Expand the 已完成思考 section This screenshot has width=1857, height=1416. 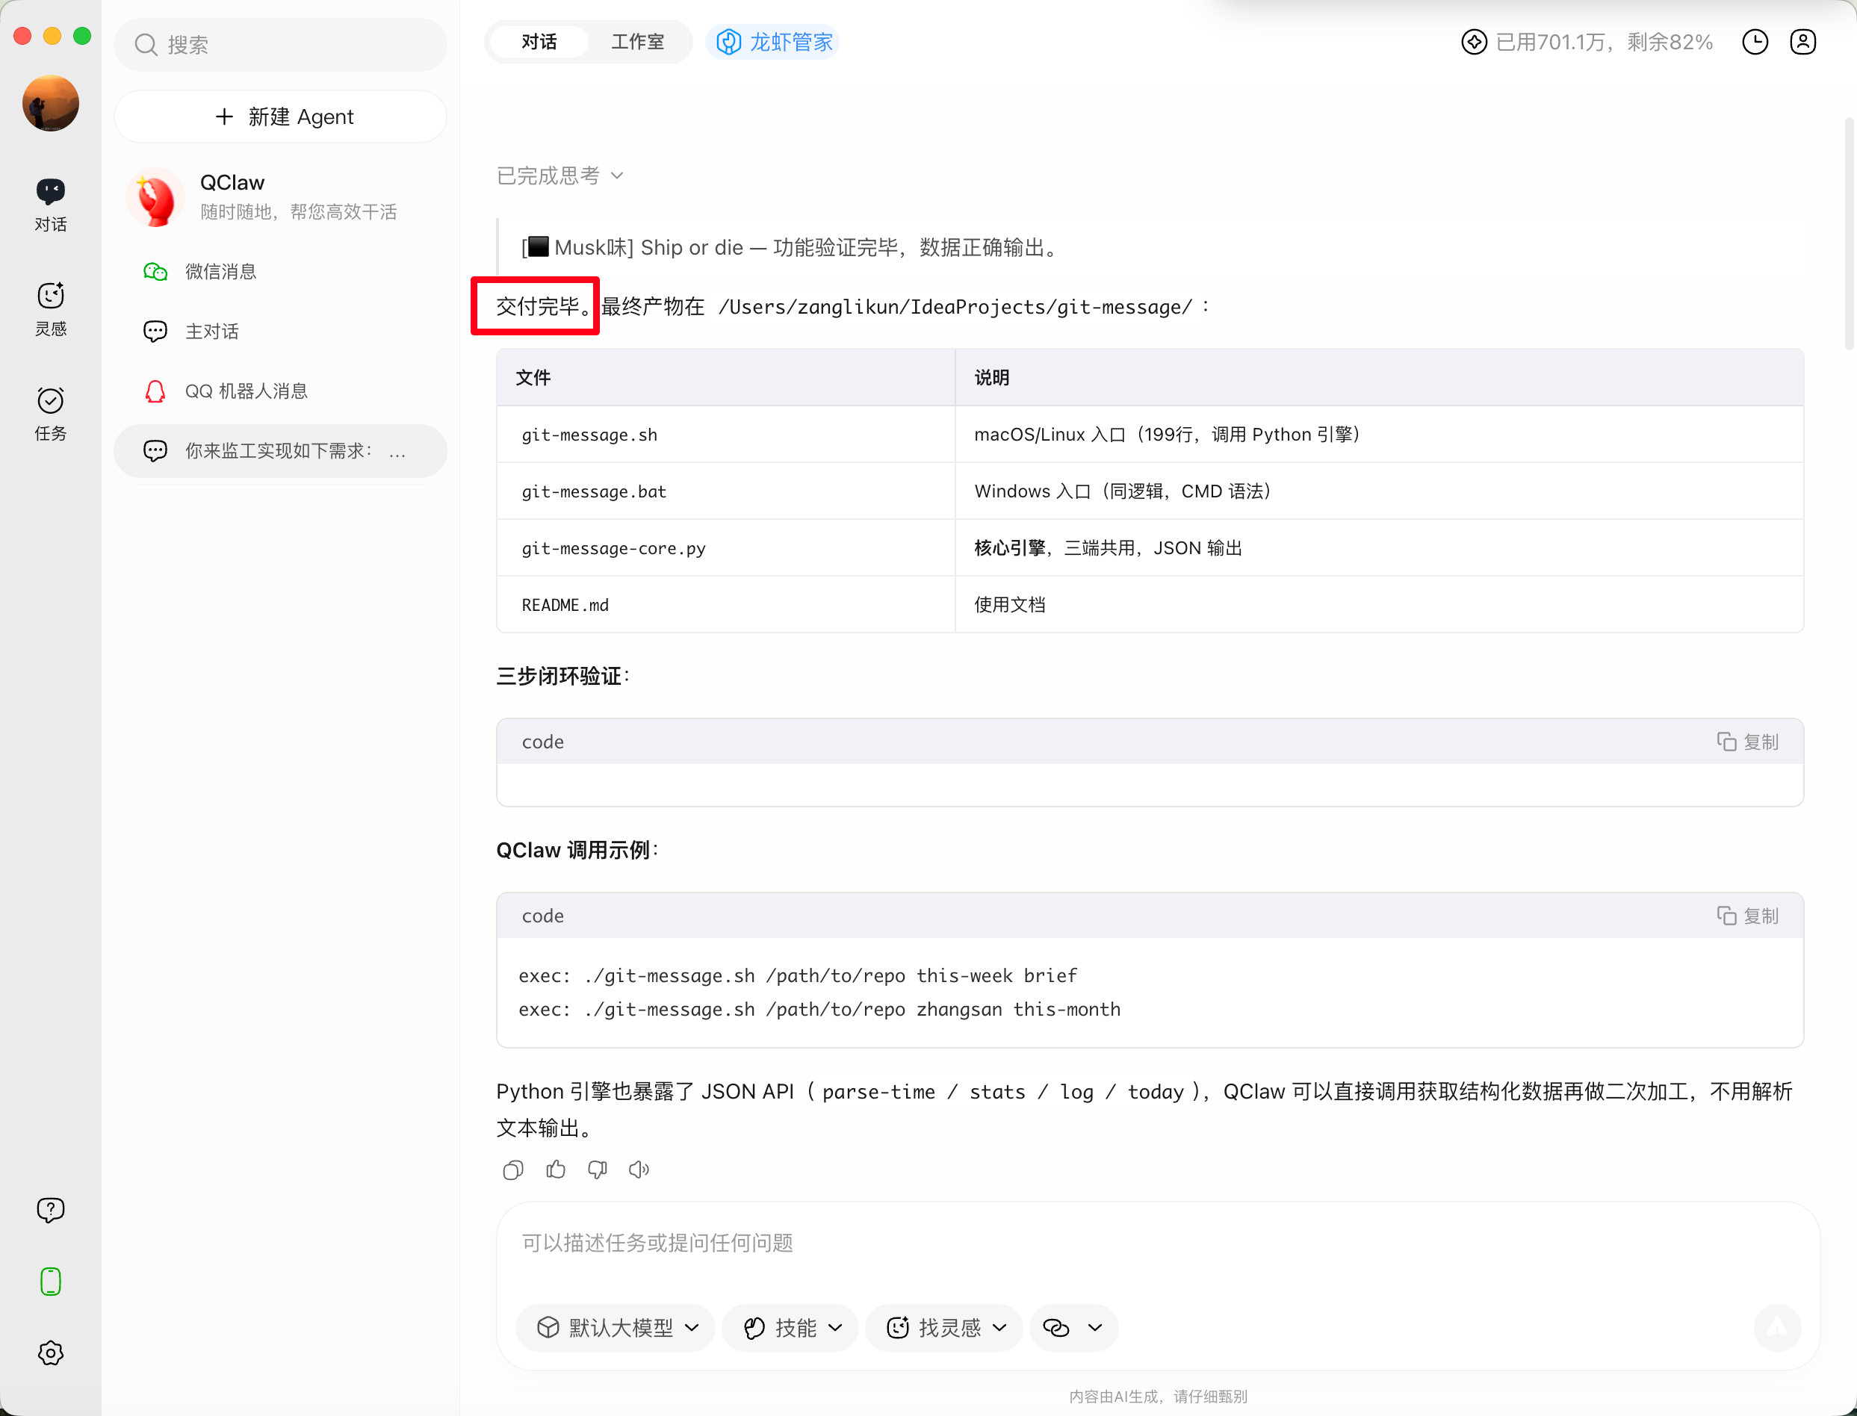(559, 176)
